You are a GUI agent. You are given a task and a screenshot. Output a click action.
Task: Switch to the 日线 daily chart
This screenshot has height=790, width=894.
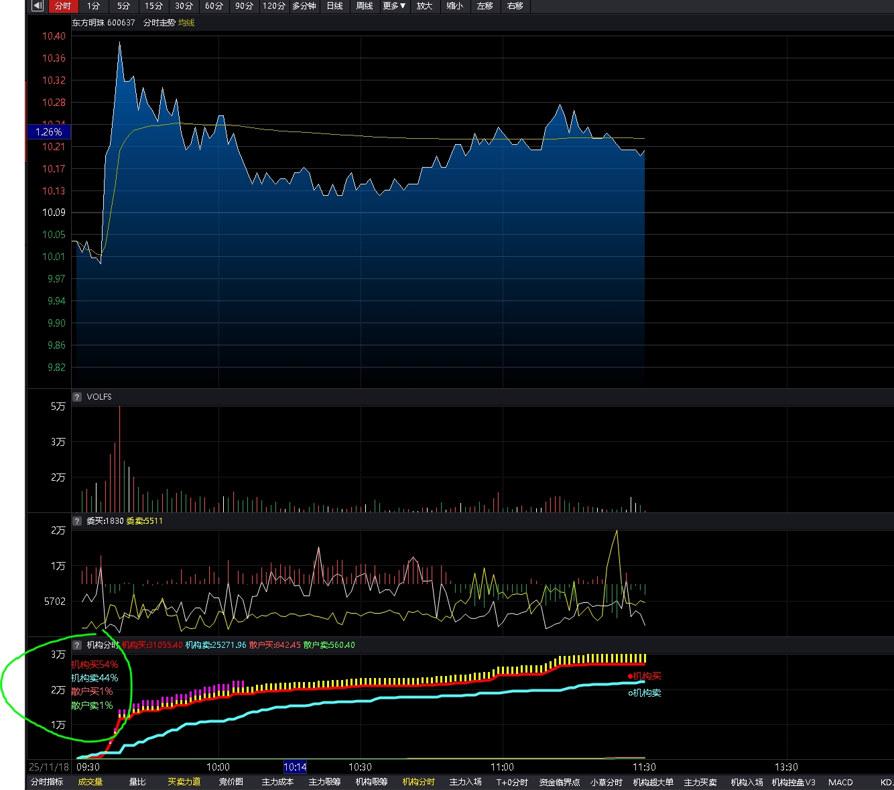(x=334, y=6)
